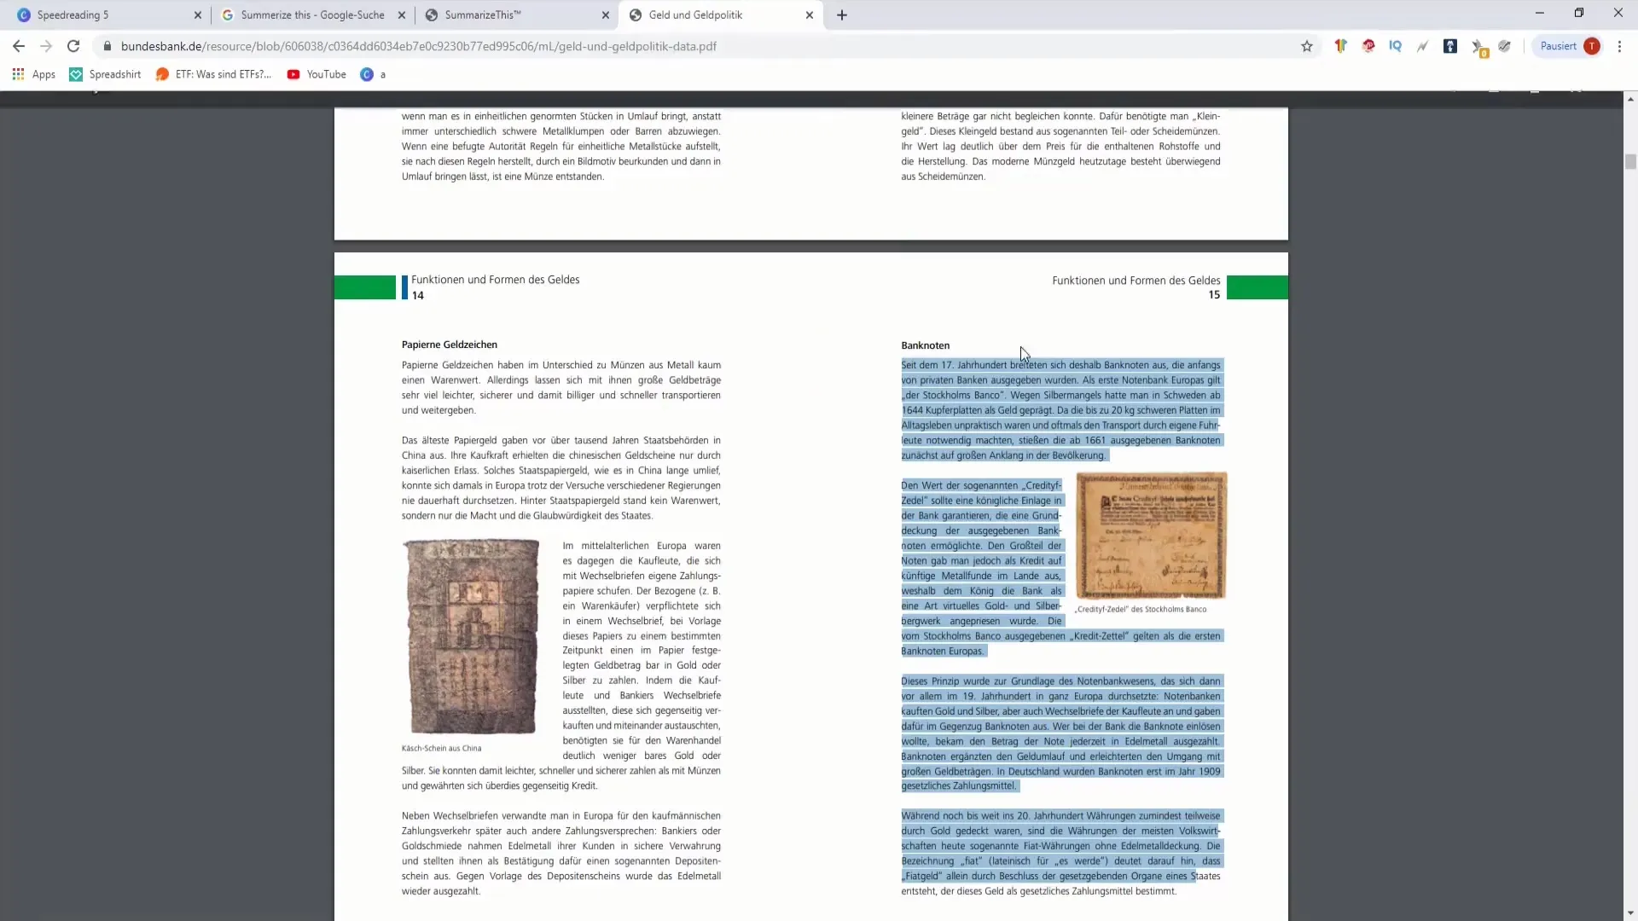Click the bookmark star icon
1638x921 pixels.
click(1305, 46)
